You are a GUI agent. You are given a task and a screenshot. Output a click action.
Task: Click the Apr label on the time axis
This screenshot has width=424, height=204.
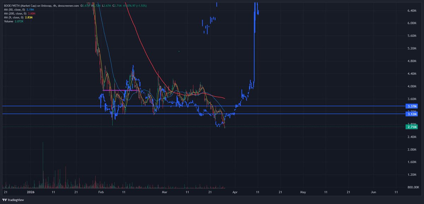[235, 192]
